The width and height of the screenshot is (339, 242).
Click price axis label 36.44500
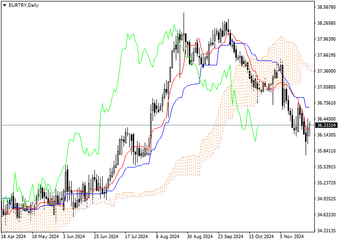pyautogui.click(x=326, y=119)
